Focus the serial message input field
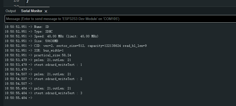The width and height of the screenshot is (236, 106). click(120, 19)
